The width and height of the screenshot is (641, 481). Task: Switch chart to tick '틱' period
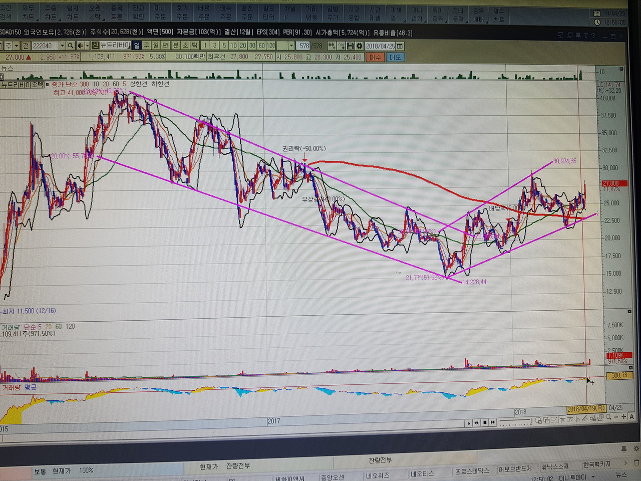pos(194,46)
